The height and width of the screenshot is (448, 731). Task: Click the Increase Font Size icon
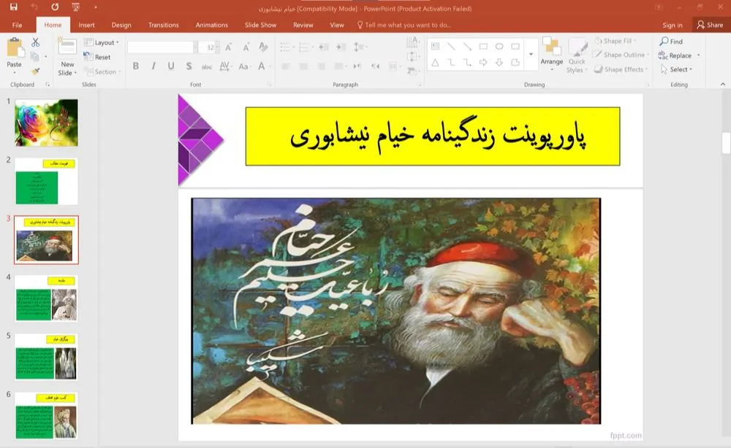pyautogui.click(x=228, y=47)
